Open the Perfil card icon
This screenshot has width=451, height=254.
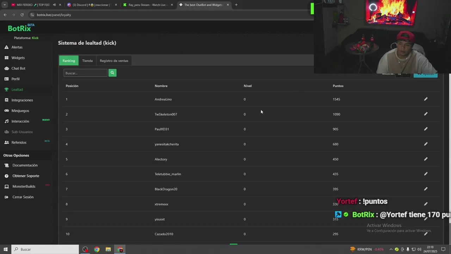point(6,79)
